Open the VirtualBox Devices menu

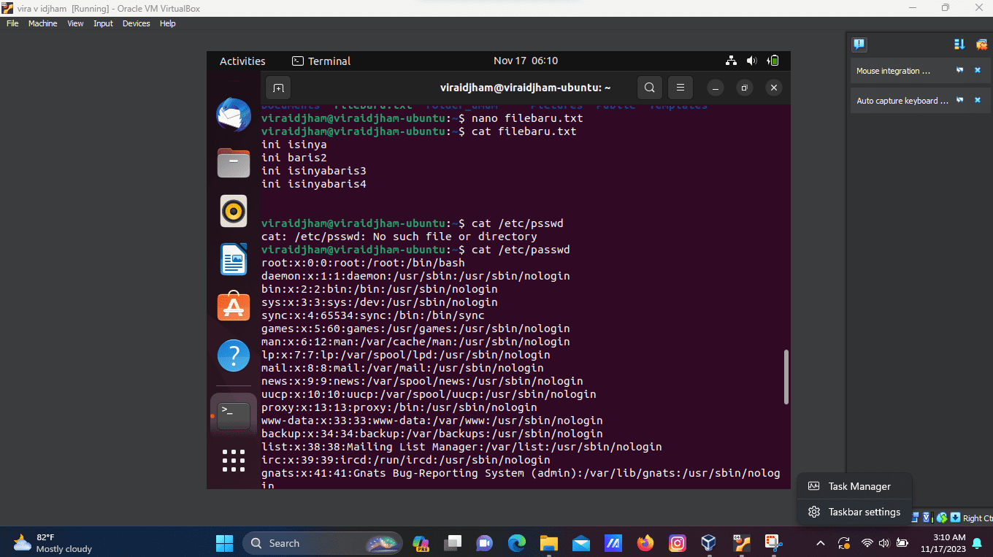point(136,23)
